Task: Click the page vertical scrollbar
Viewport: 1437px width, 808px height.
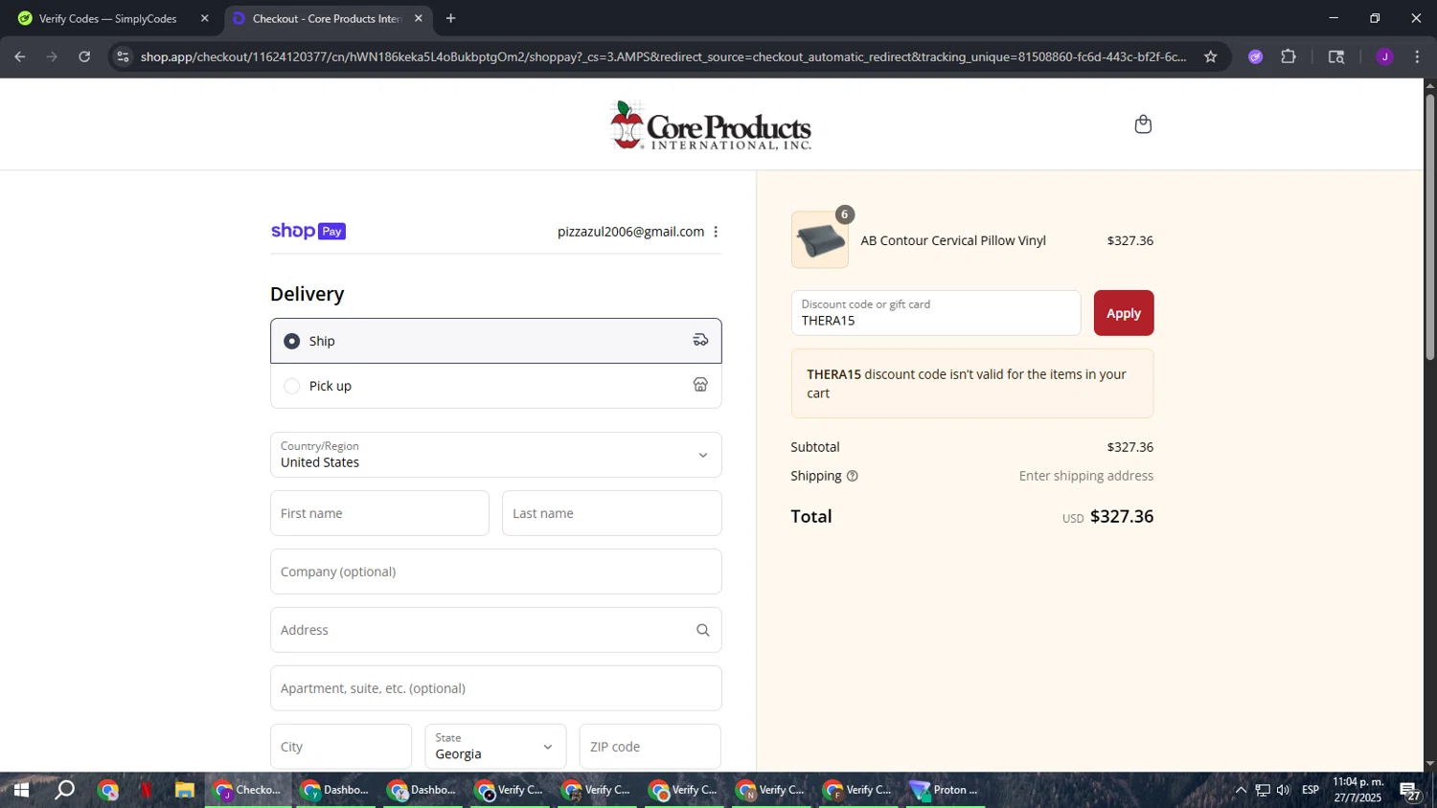Action: pyautogui.click(x=1429, y=226)
